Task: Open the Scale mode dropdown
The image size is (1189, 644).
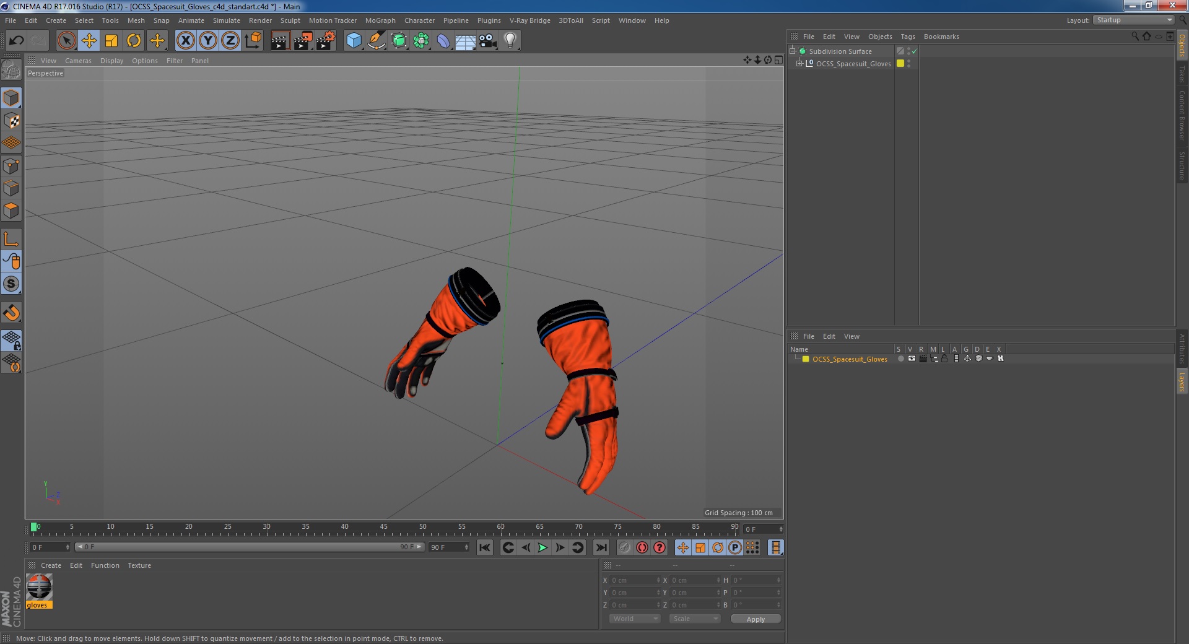Action: point(695,619)
